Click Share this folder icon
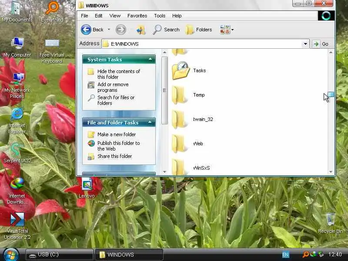This screenshot has height=261, width=348. click(91, 157)
